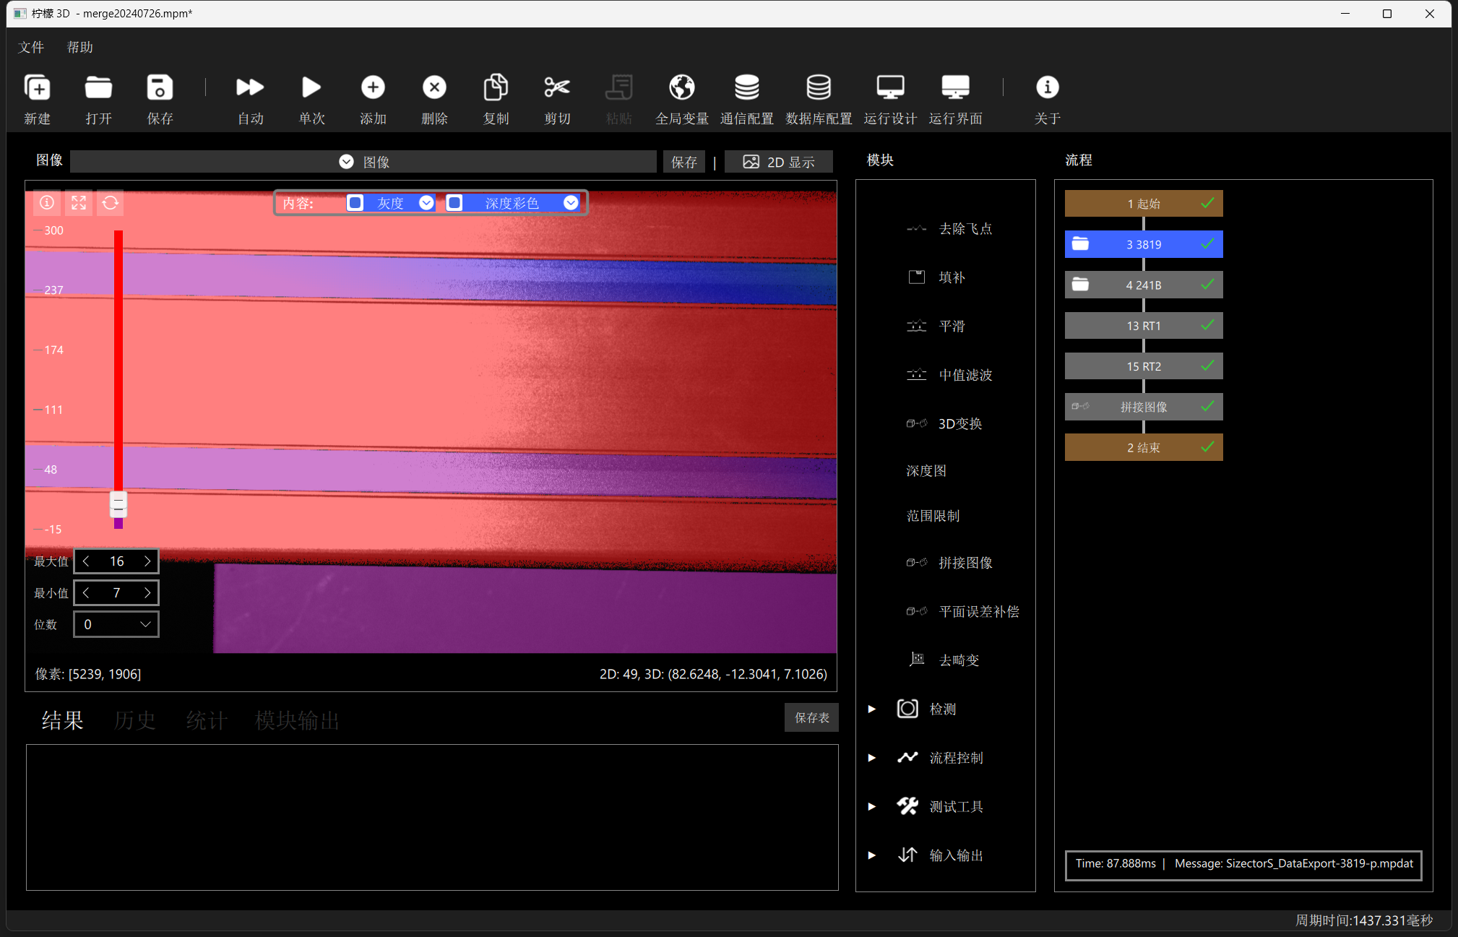Click the 添加 (add) plus icon

373,87
